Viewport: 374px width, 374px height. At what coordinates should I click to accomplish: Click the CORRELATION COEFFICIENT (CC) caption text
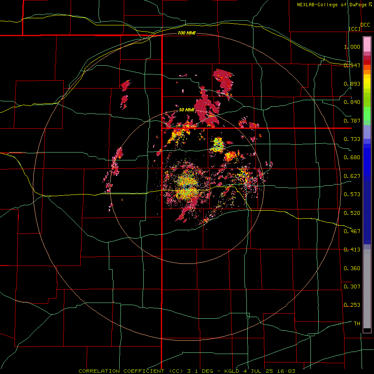pyautogui.click(x=131, y=371)
